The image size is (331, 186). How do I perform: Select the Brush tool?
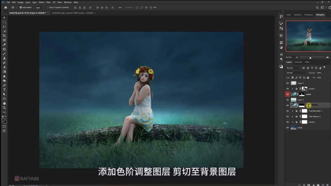[x=4, y=54]
